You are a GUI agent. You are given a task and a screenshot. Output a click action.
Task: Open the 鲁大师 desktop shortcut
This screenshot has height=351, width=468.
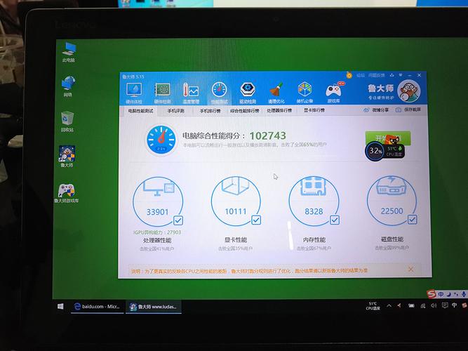(67, 157)
